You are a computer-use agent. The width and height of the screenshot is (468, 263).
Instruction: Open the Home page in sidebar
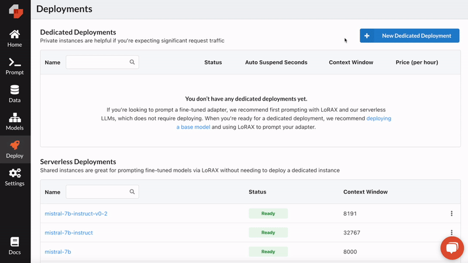(15, 38)
